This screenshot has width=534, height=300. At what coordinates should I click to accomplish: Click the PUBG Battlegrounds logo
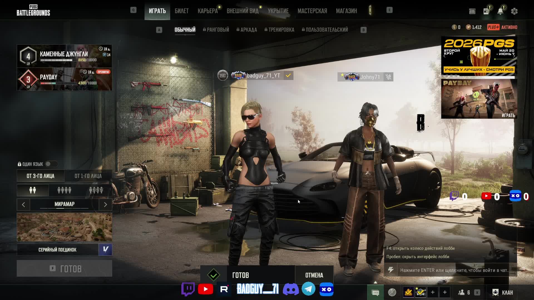pos(33,10)
